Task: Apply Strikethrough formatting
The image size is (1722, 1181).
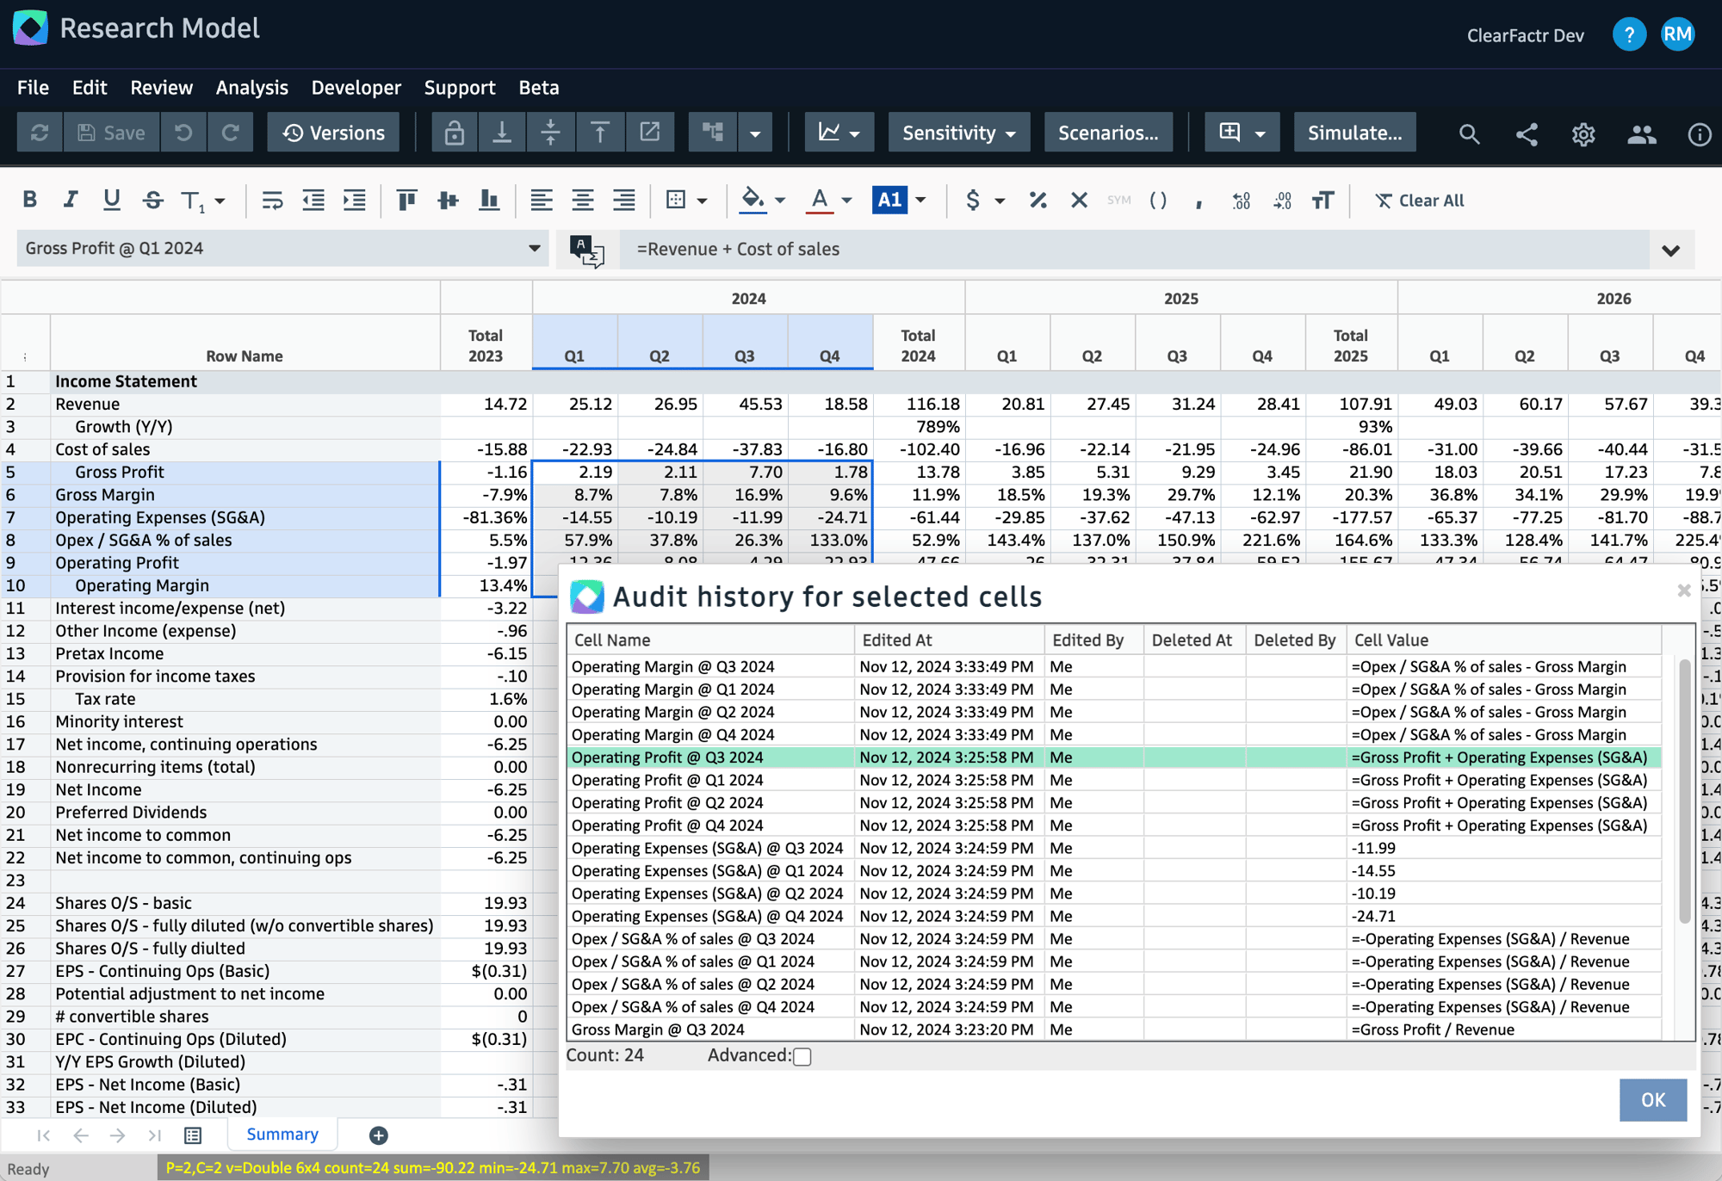Action: point(152,200)
